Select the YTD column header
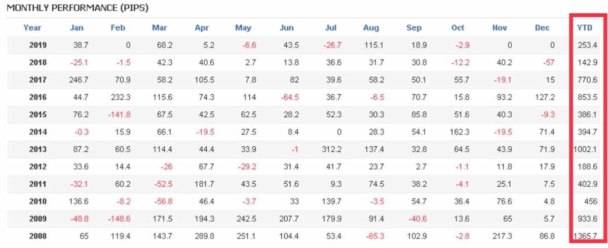This screenshot has width=608, height=248. pos(585,28)
